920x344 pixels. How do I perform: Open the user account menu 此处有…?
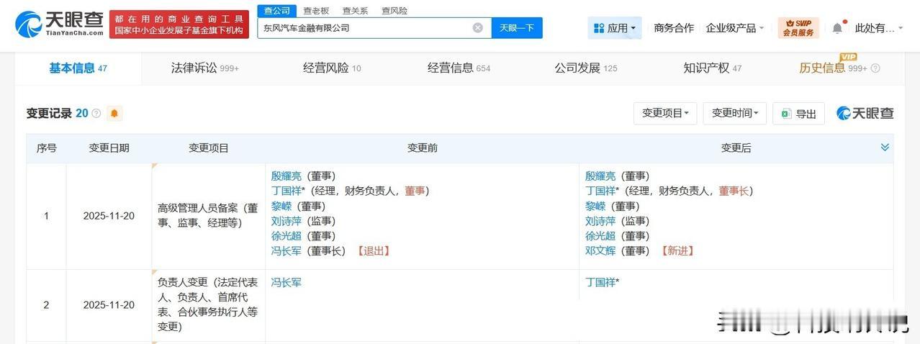click(x=880, y=28)
